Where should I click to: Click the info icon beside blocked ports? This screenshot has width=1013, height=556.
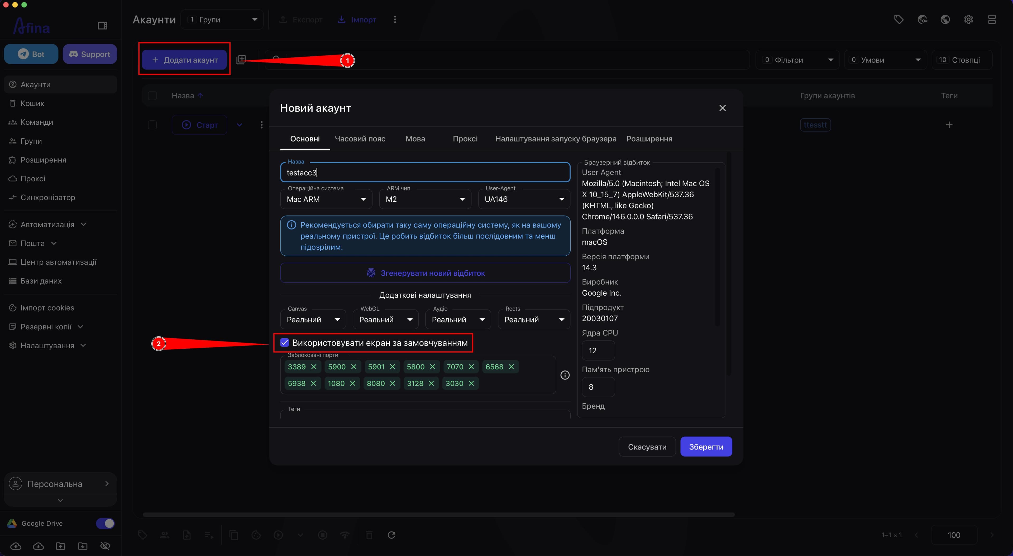(565, 375)
